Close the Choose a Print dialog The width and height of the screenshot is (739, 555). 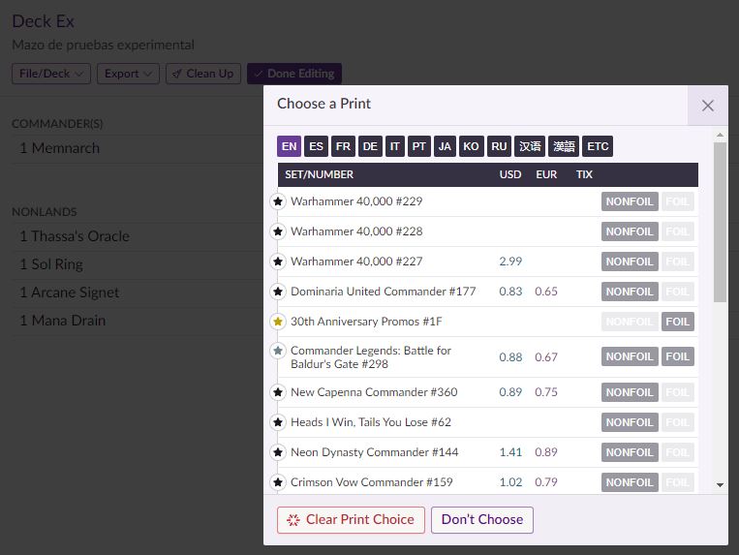(x=708, y=106)
